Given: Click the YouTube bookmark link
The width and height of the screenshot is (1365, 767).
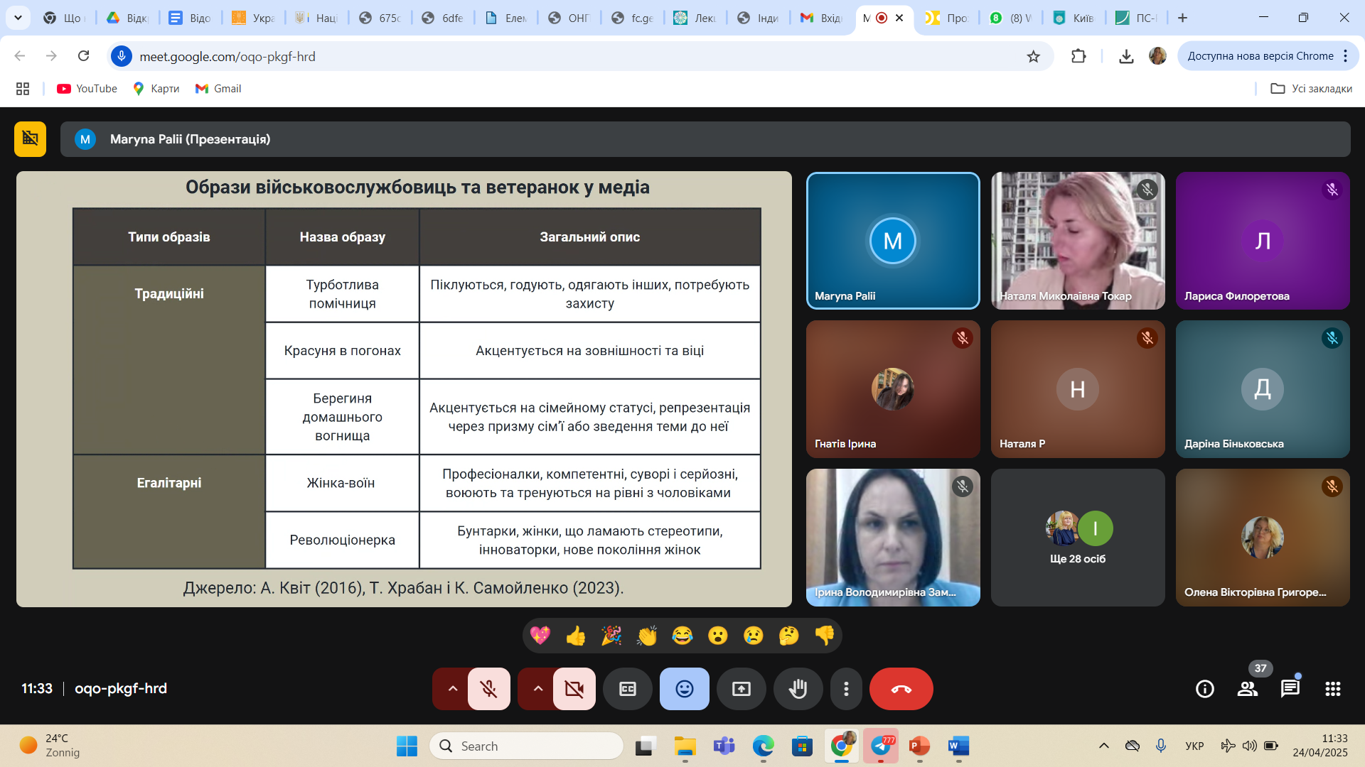Looking at the screenshot, I should click(87, 89).
